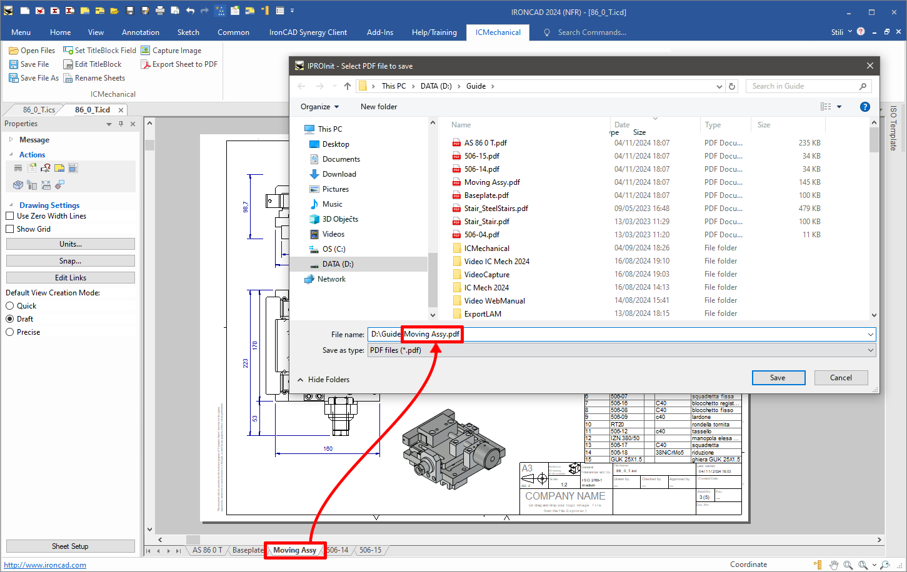Screen dimensions: 907x572
Task: Click the zoom window magnifier in status bar
Action: [x=848, y=565]
